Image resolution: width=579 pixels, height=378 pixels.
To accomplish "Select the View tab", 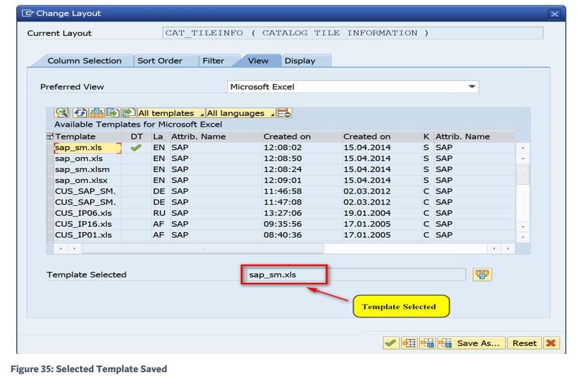I will click(x=258, y=61).
